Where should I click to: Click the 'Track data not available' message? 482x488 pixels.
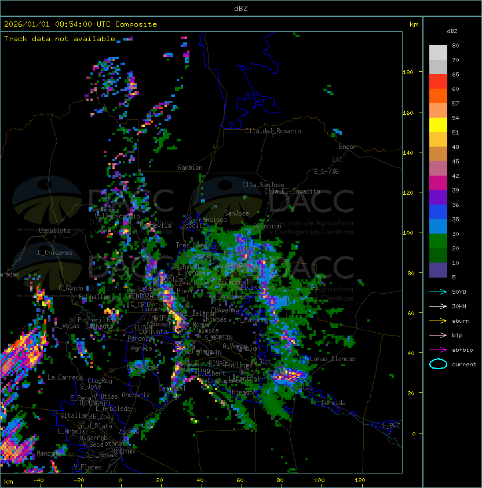tap(60, 39)
